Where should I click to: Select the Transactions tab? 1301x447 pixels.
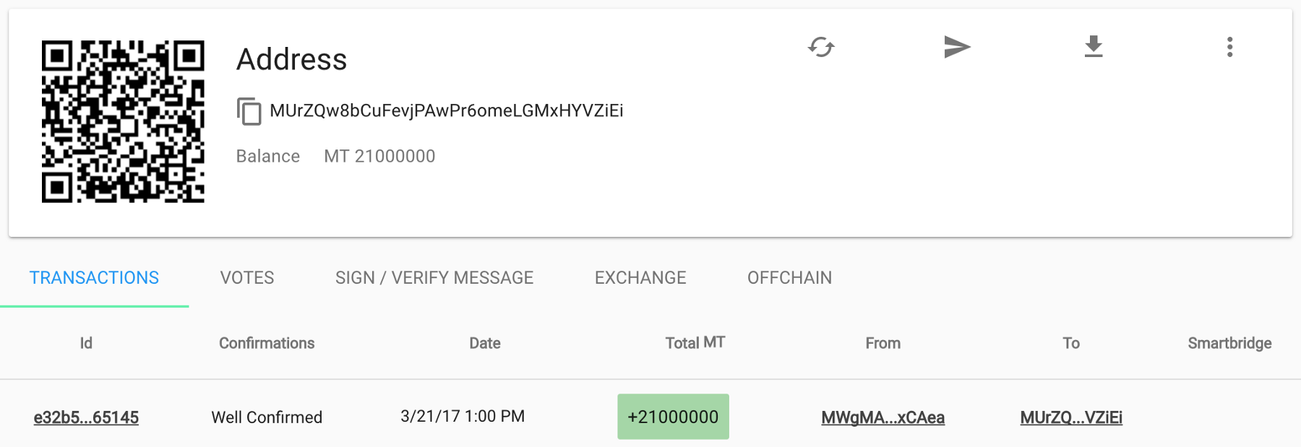(x=94, y=278)
